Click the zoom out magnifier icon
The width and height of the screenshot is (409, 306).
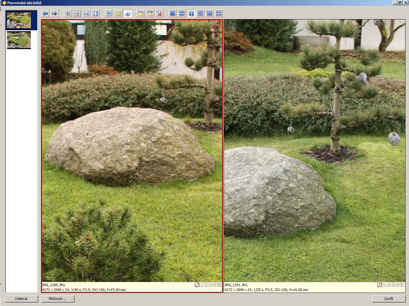click(x=77, y=13)
